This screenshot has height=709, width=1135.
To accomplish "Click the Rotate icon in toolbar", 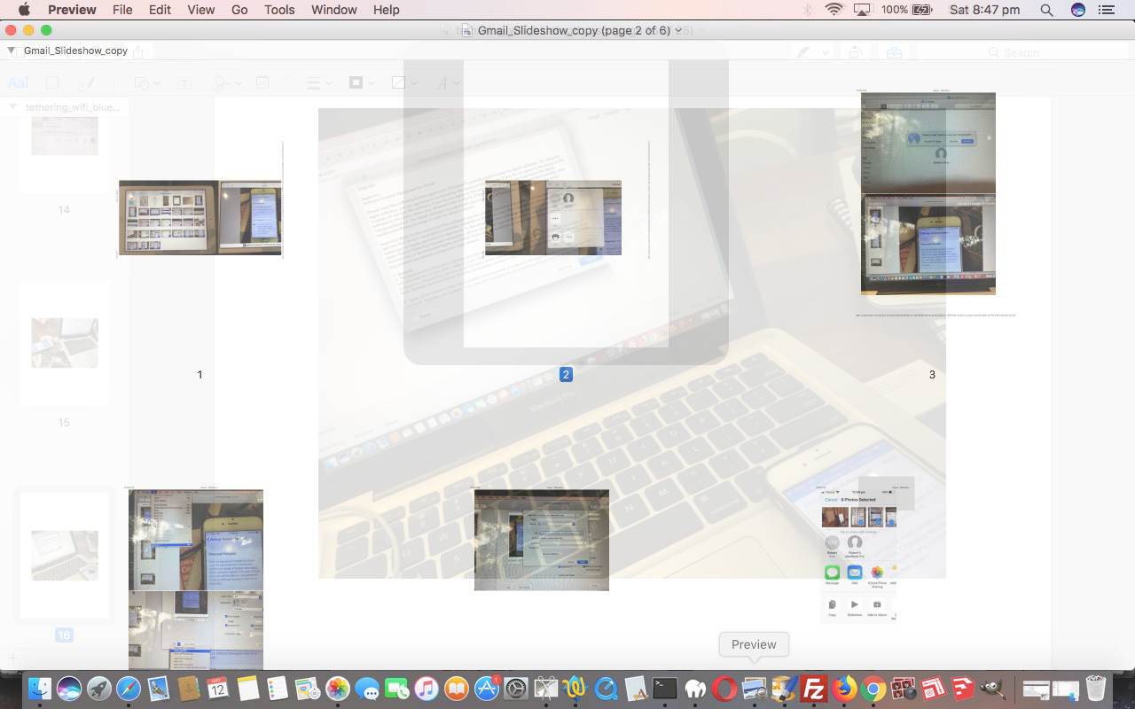I will pyautogui.click(x=855, y=53).
